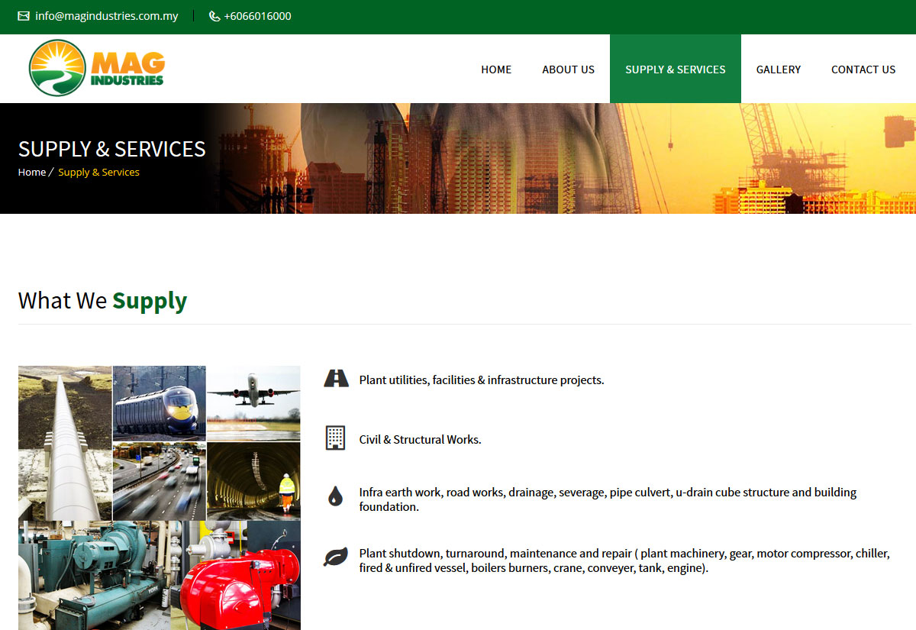Click the road icon beside plant utilities
Viewport: 916px width, 630px height.
336,379
